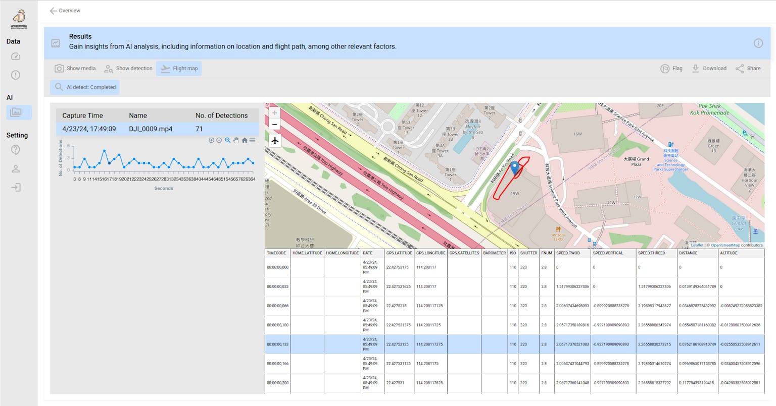
Task: Click the Download button
Action: tap(709, 69)
